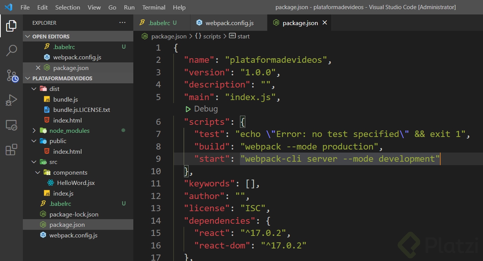The width and height of the screenshot is (483, 261).
Task: Open HelloWord.jsx in the file tree
Action: [x=75, y=183]
